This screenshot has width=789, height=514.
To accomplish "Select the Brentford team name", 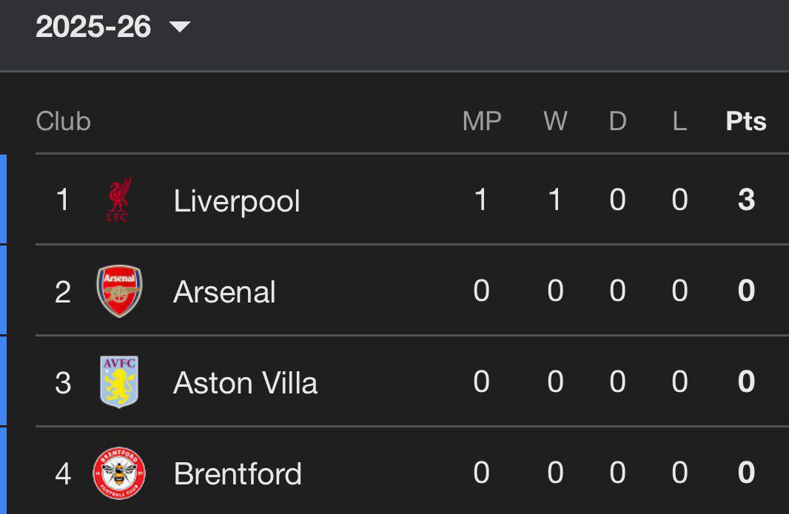I will 238,474.
